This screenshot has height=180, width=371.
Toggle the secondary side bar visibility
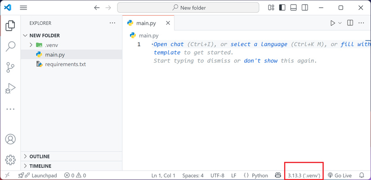tap(305, 8)
